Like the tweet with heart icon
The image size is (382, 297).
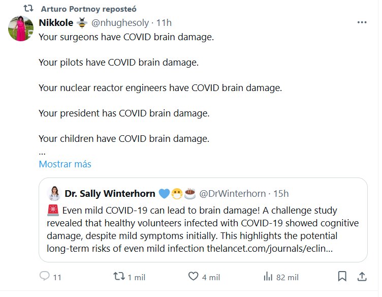(x=194, y=277)
